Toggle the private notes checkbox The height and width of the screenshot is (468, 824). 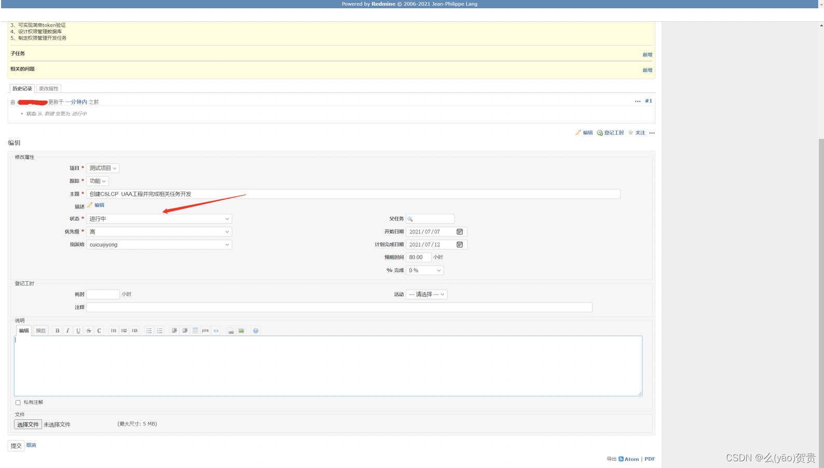[x=18, y=403]
